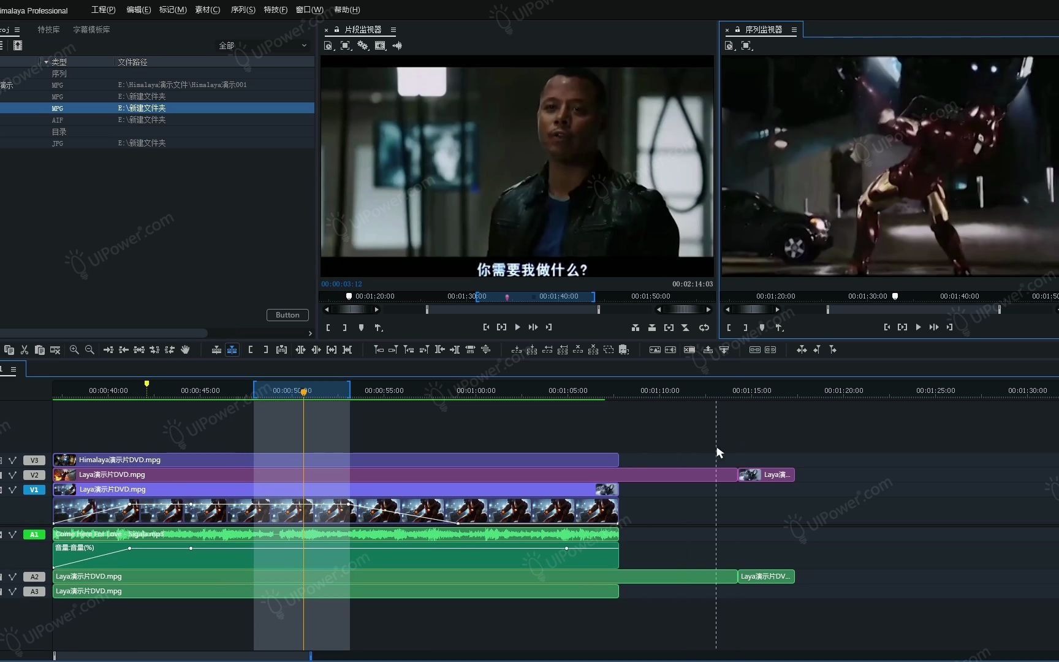
Task: Toggle lock on the clip monitor tab
Action: coord(336,29)
